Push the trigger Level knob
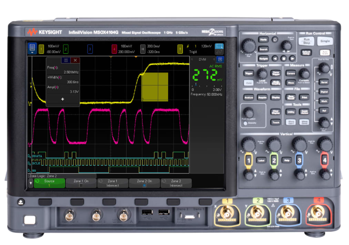 pyautogui.click(x=262, y=73)
